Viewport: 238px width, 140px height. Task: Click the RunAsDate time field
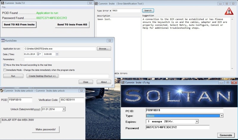[49, 54]
